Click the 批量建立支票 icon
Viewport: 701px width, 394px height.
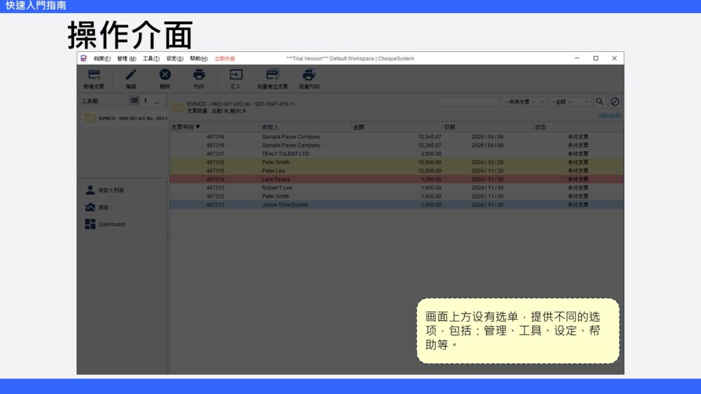click(x=272, y=75)
